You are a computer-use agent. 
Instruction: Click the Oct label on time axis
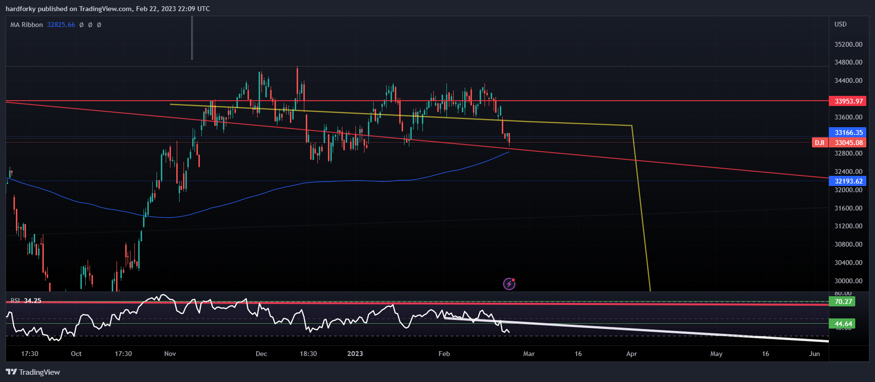(76, 354)
